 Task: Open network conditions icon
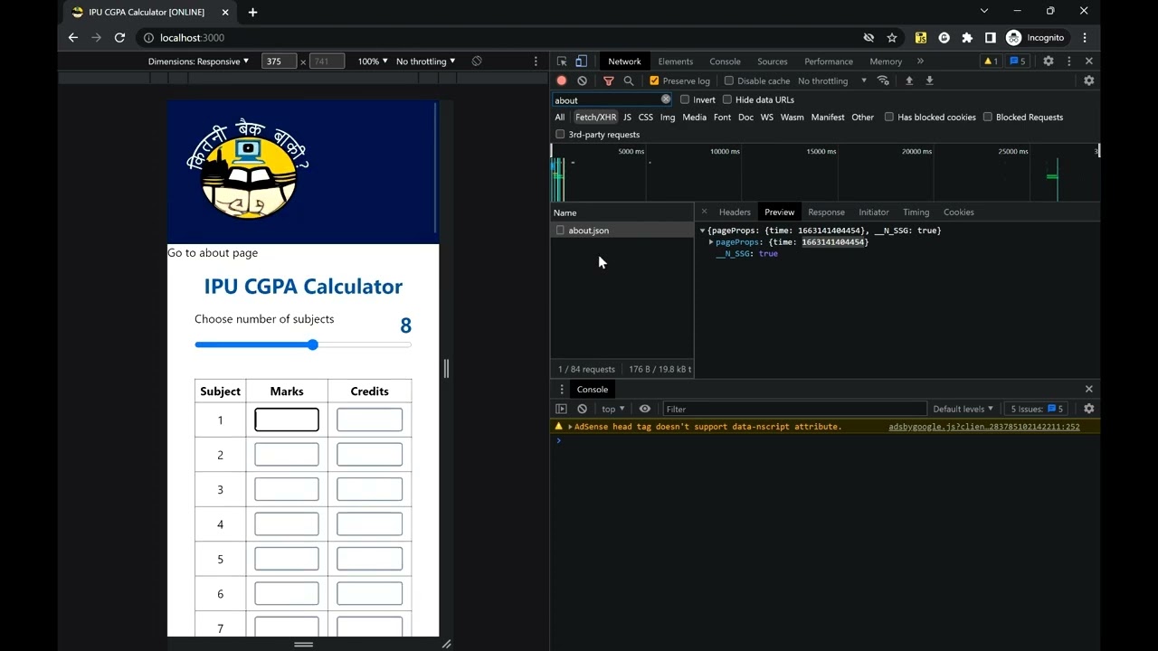tap(883, 80)
